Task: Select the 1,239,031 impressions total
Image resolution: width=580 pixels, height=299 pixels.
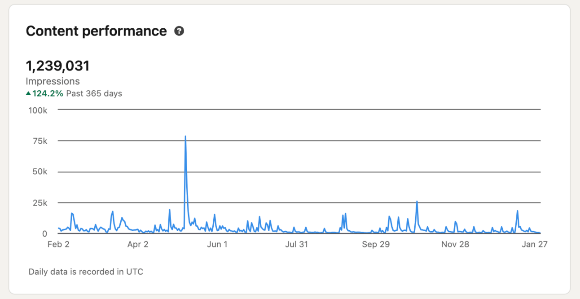Action: click(x=58, y=66)
